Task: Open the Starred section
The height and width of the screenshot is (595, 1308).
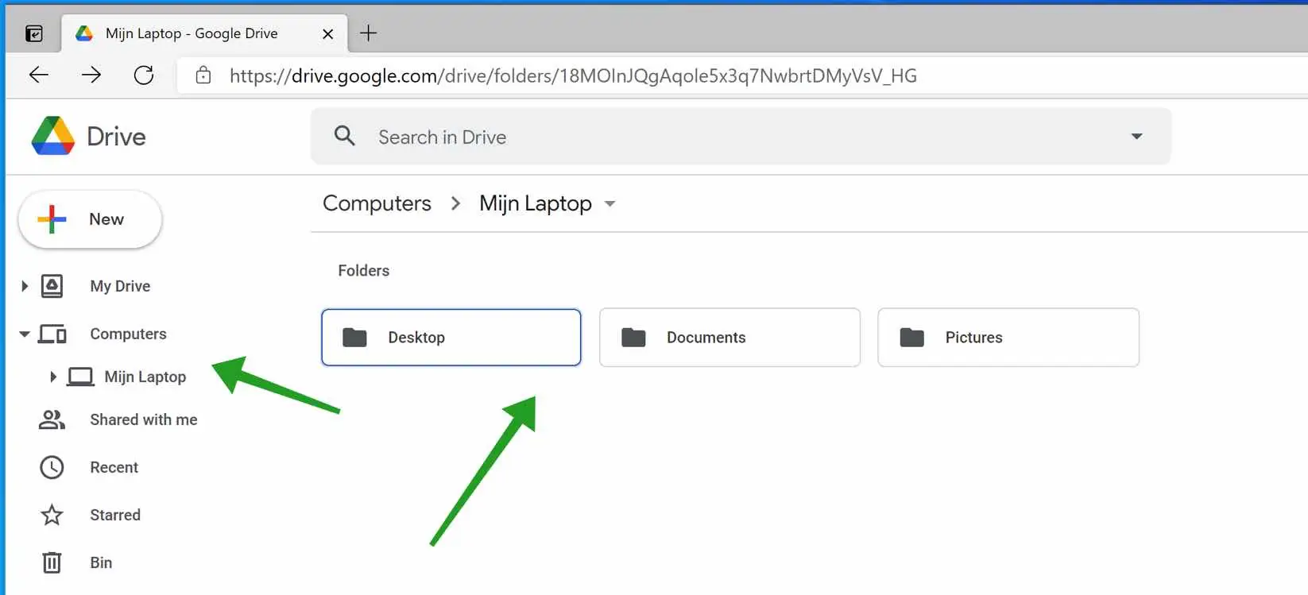Action: click(115, 515)
